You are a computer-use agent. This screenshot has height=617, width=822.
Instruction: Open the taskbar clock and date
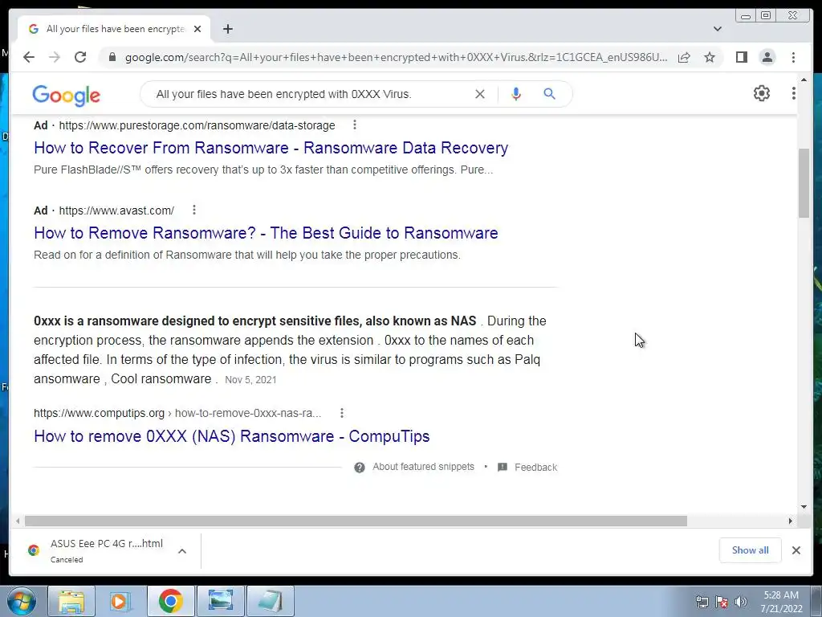click(781, 602)
